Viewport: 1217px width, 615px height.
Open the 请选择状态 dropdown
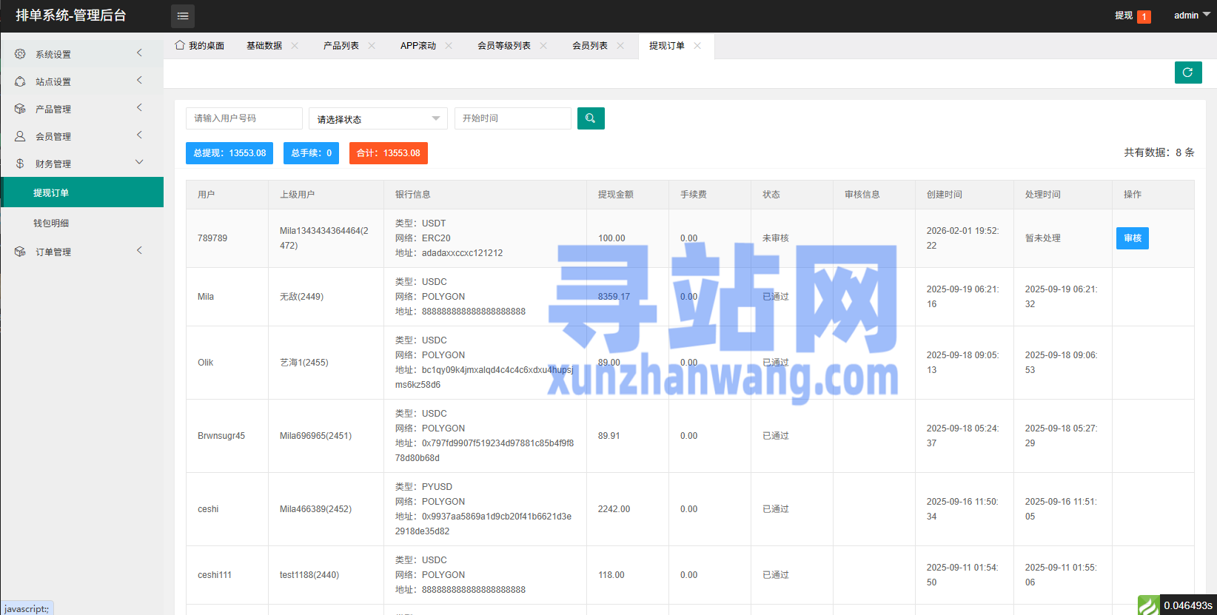click(x=378, y=118)
